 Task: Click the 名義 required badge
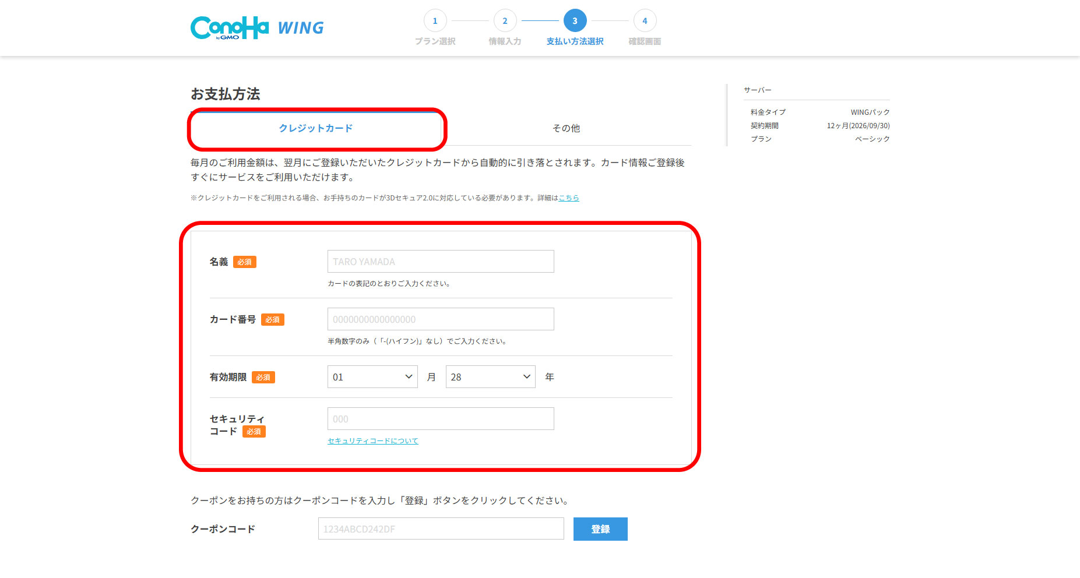coord(245,262)
